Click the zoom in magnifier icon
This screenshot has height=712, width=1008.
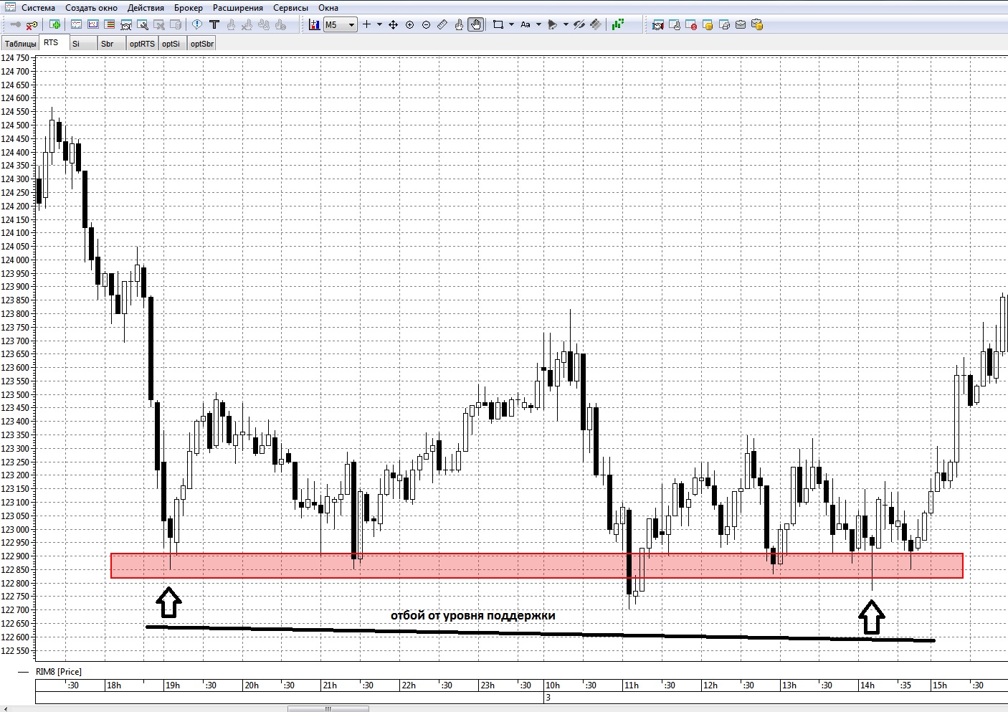pyautogui.click(x=409, y=25)
